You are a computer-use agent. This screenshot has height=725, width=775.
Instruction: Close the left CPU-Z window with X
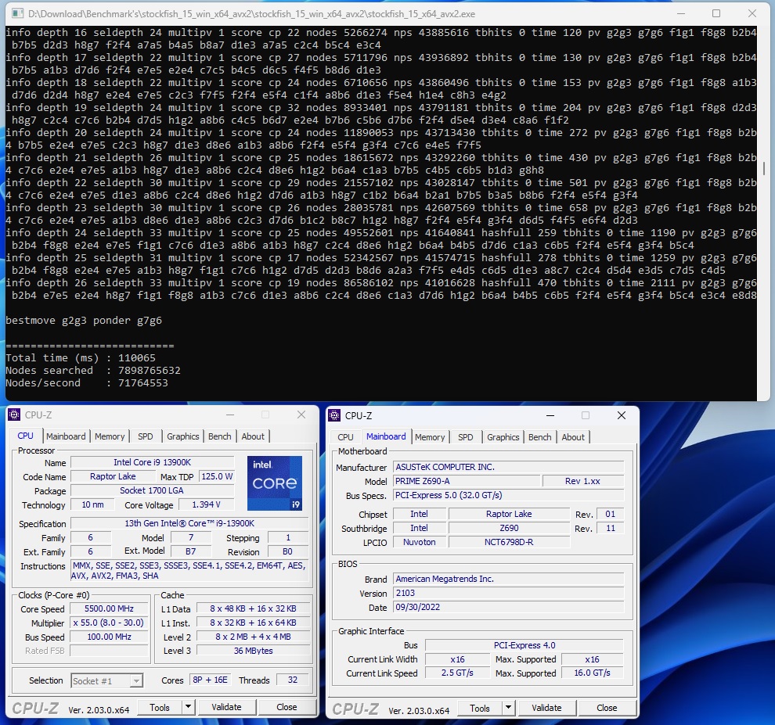pos(301,415)
